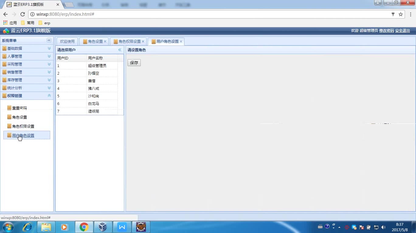The width and height of the screenshot is (416, 233).
Task: Click the 用户ID column header
Action: click(x=71, y=58)
